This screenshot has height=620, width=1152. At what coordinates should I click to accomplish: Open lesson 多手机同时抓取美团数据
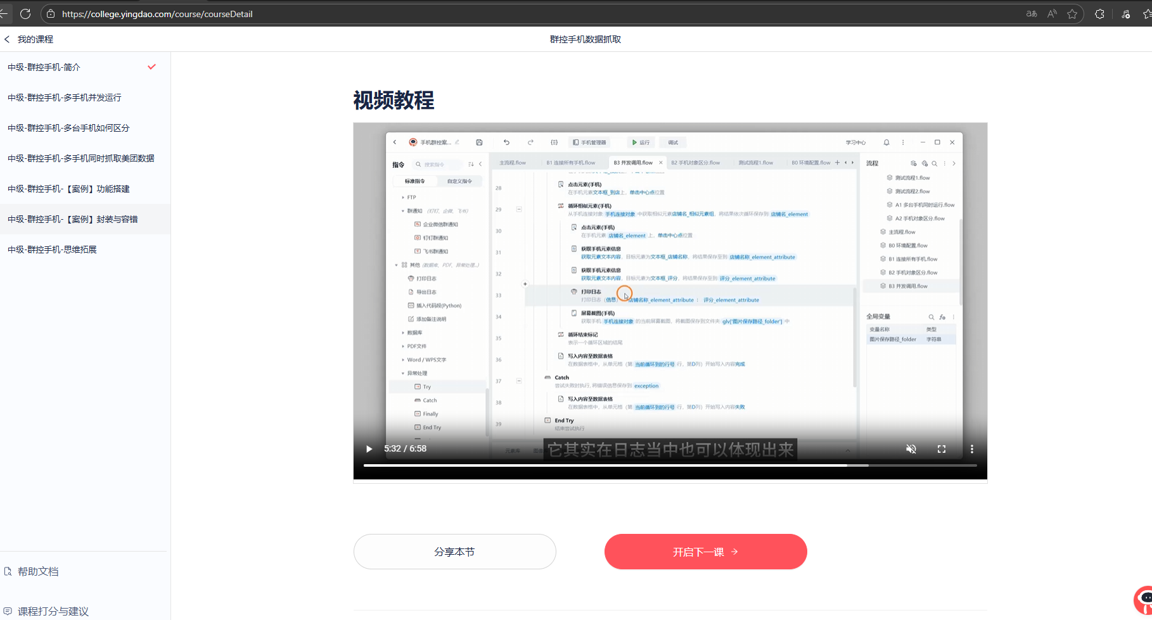(85, 158)
